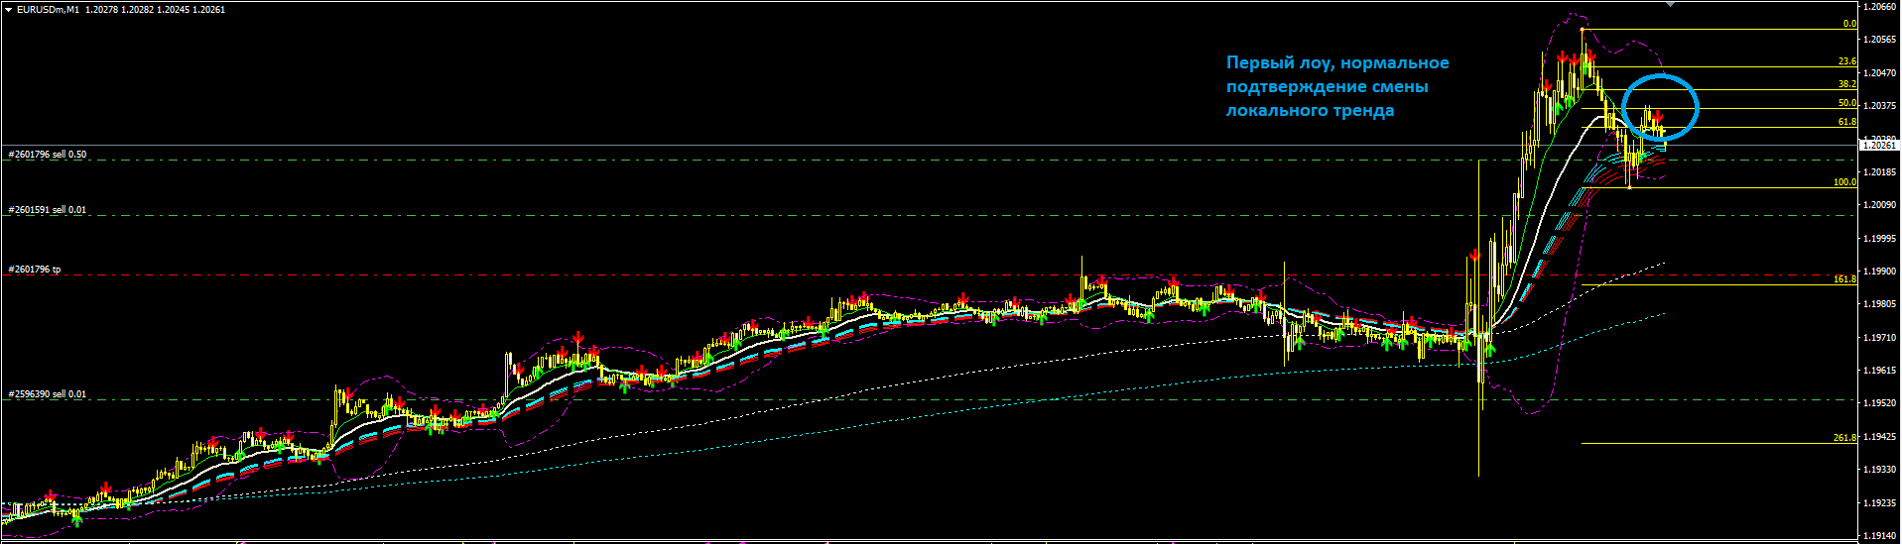Select the '#2601796 tp' take-profit label
The image size is (1902, 544).
click(34, 270)
